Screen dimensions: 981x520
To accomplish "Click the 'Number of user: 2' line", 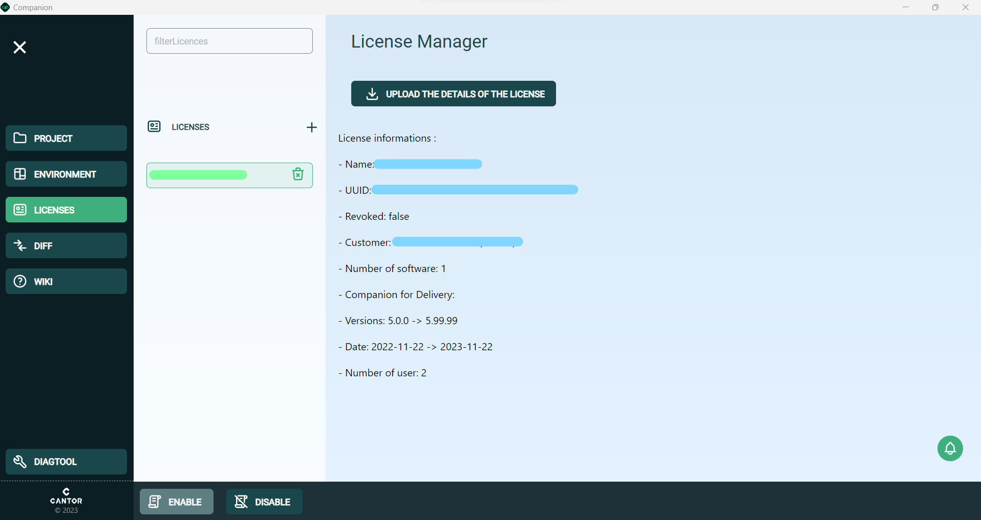I will (382, 373).
